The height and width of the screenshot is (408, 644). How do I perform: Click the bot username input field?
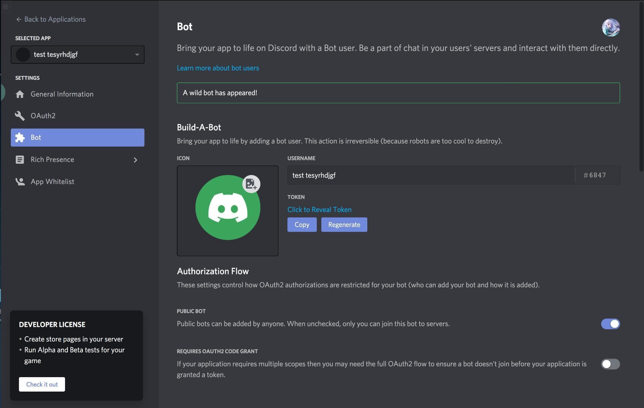(431, 175)
